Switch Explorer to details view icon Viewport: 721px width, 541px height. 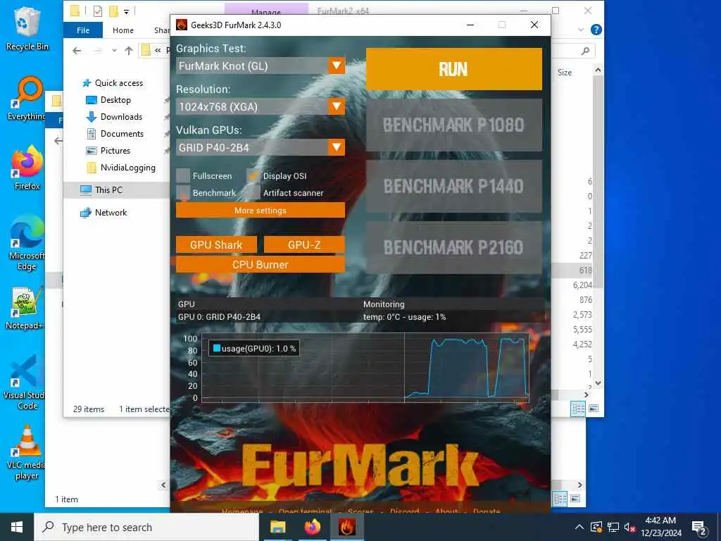577,409
